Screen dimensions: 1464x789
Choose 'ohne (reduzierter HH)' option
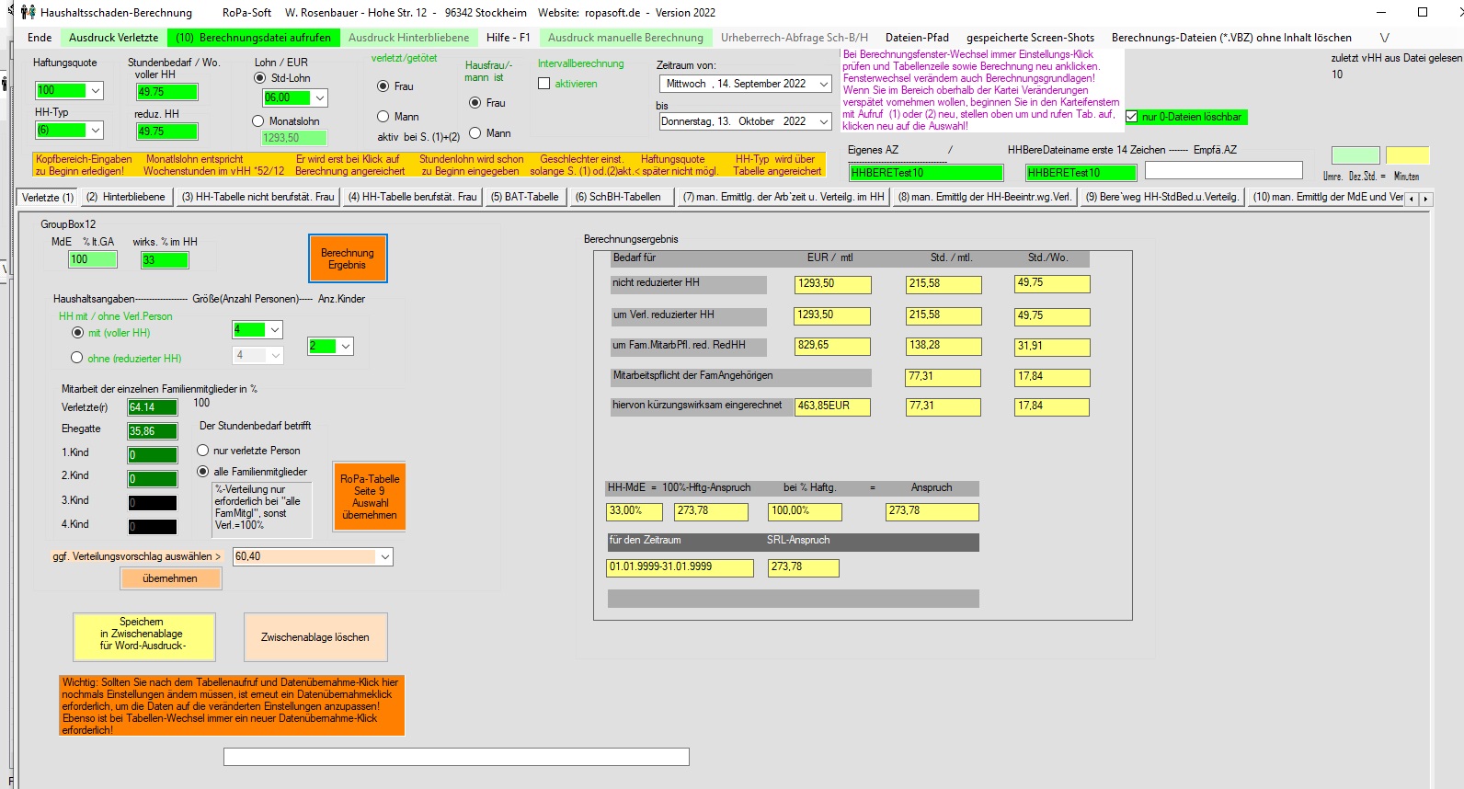77,358
